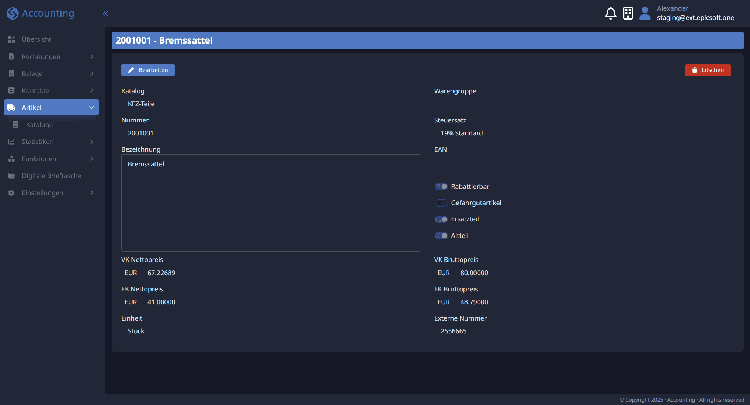
Task: Toggle the Ersatzteil switch
Action: pos(441,219)
